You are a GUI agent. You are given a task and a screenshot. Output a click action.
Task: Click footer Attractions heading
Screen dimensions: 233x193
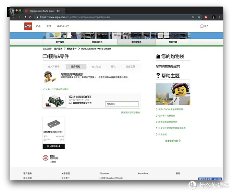[x=143, y=173]
